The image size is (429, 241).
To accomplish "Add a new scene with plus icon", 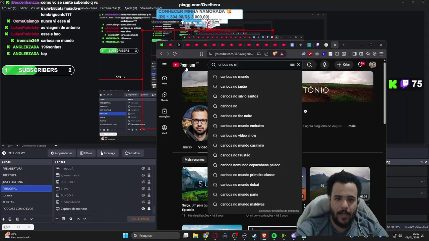I will (4, 219).
